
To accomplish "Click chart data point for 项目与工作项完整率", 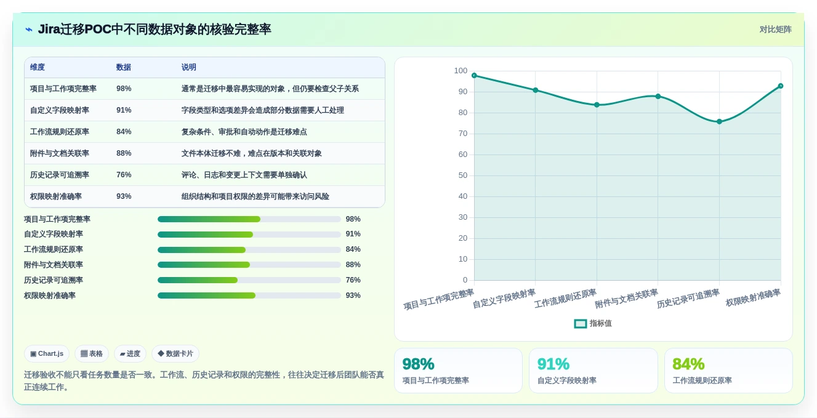I will [x=474, y=75].
